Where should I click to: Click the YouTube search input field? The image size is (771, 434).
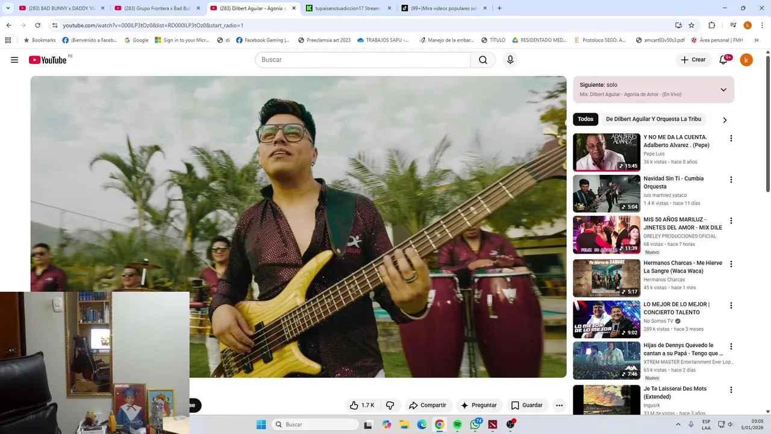[363, 60]
